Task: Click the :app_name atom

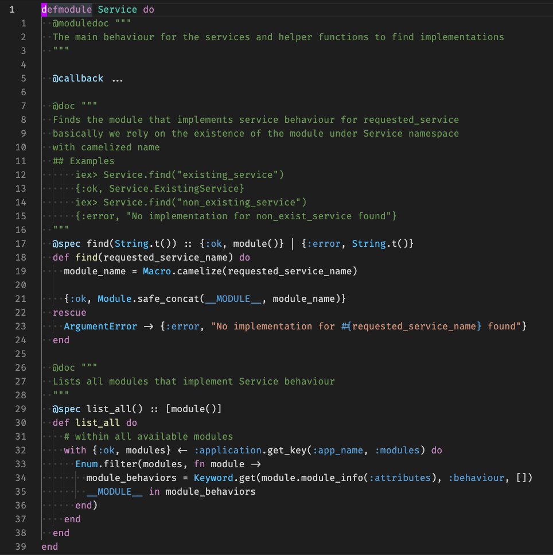Action: [338, 451]
